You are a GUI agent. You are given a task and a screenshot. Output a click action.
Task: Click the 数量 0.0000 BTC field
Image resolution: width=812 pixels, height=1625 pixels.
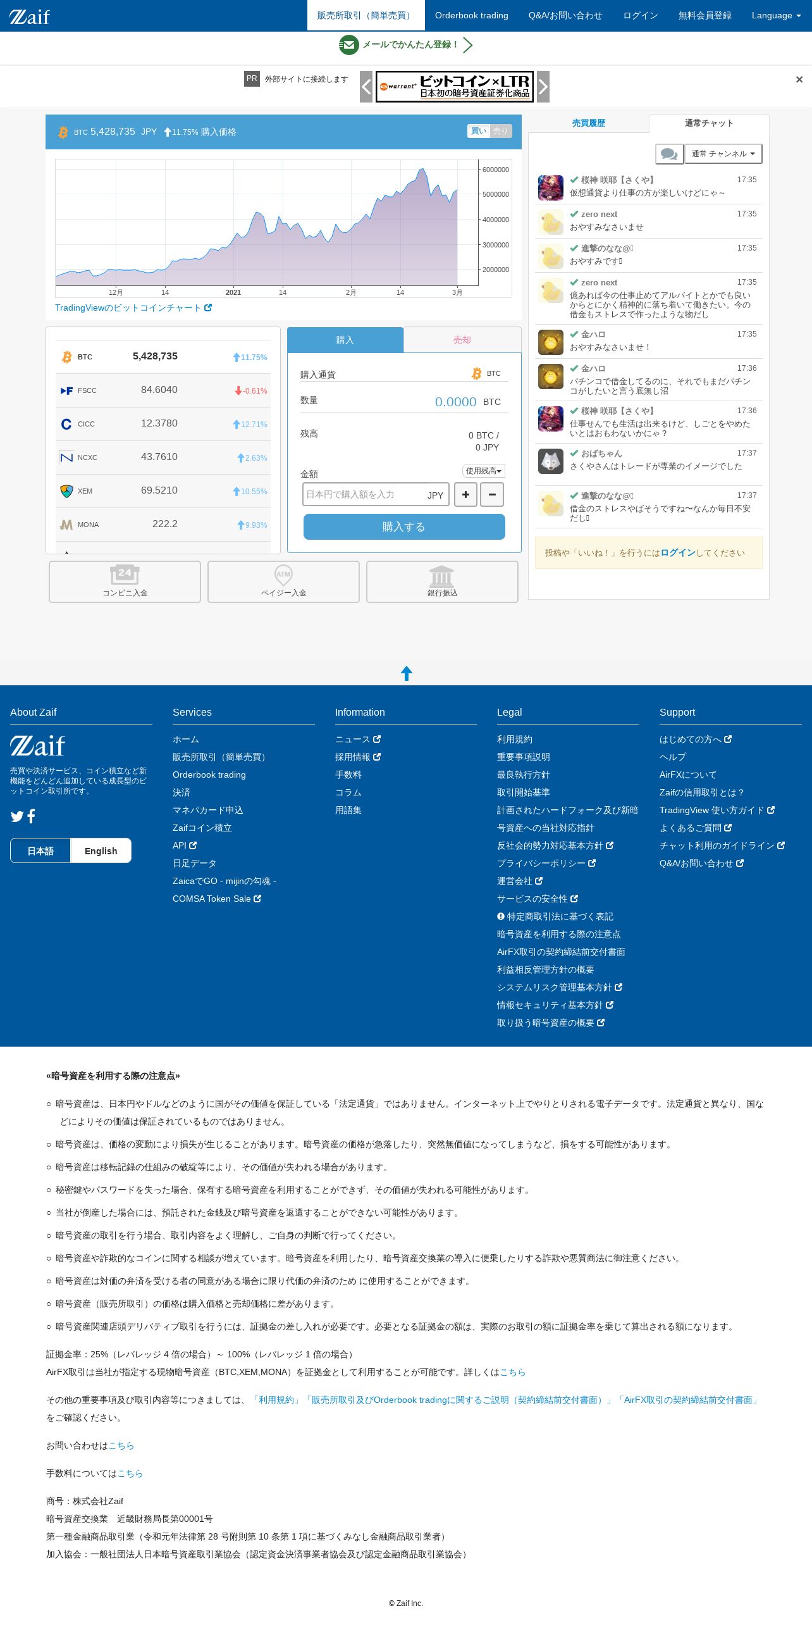coord(404,402)
